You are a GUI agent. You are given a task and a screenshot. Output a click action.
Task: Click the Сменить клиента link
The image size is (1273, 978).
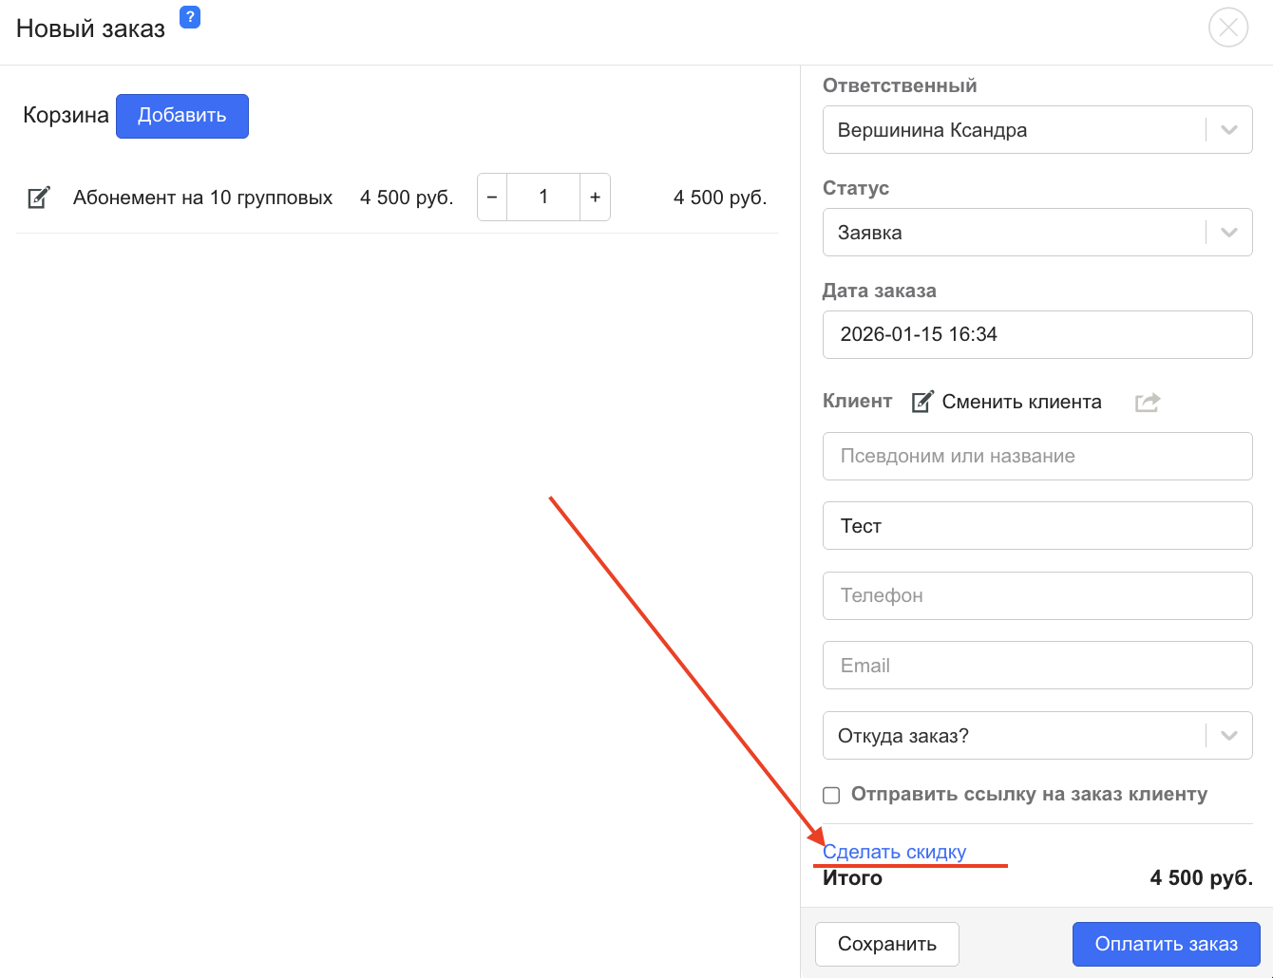point(1021,402)
